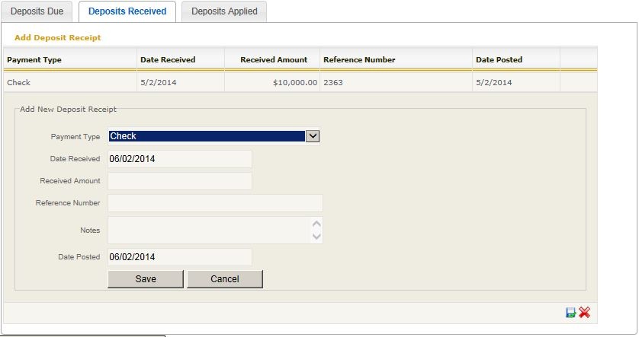This screenshot has width=639, height=337.
Task: Click the Notes scroll up arrow
Action: coord(317,224)
